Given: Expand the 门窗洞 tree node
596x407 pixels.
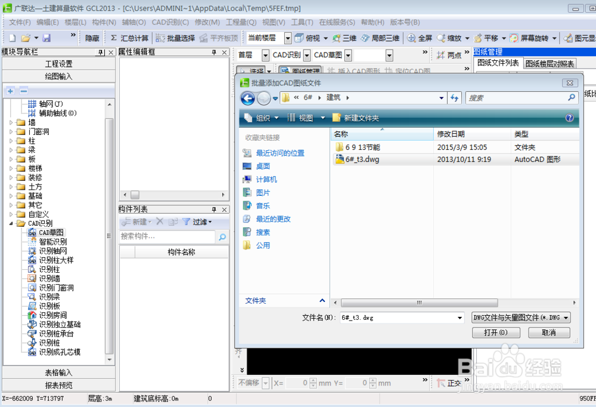Looking at the screenshot, I should pos(11,132).
